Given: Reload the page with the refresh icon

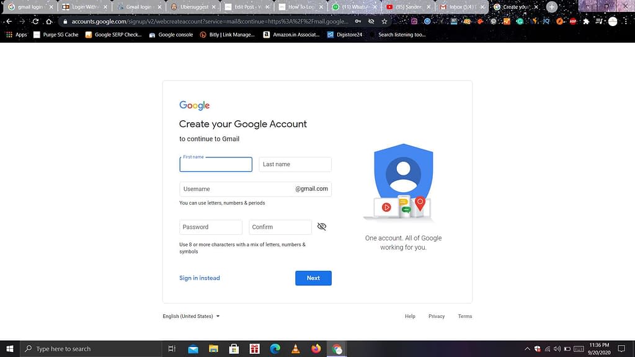Looking at the screenshot, I should pyautogui.click(x=35, y=22).
